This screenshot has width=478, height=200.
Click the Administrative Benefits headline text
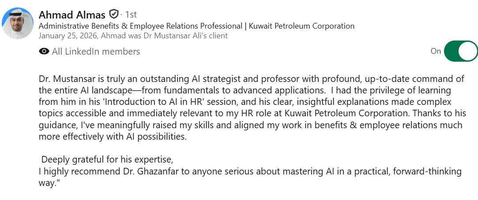pos(141,26)
